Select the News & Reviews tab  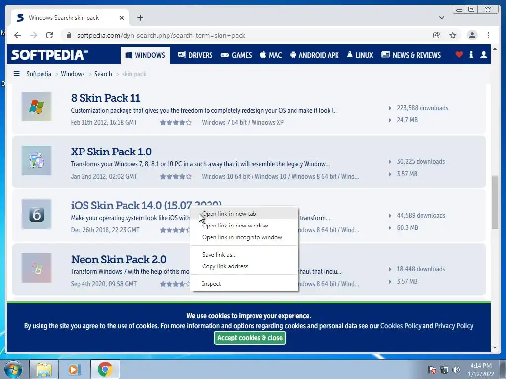click(411, 55)
